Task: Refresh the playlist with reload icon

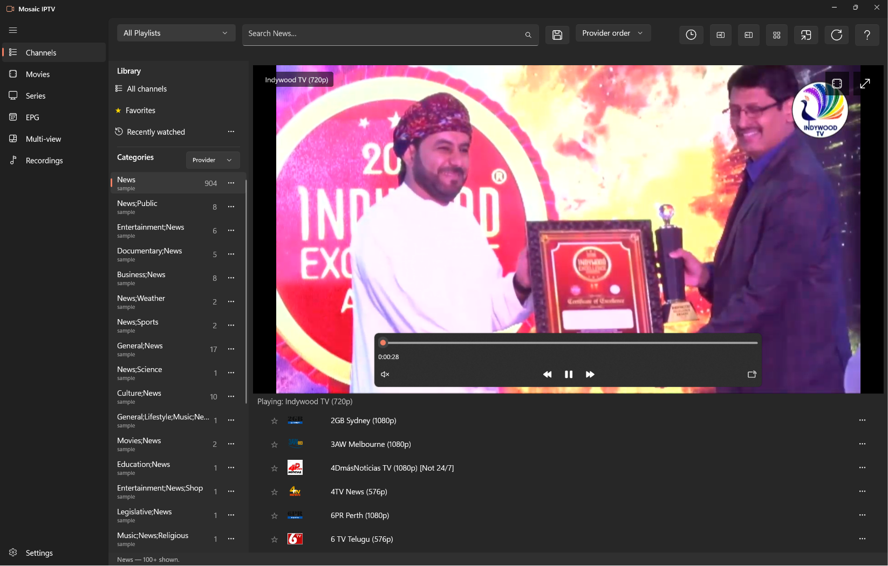Action: (x=837, y=35)
